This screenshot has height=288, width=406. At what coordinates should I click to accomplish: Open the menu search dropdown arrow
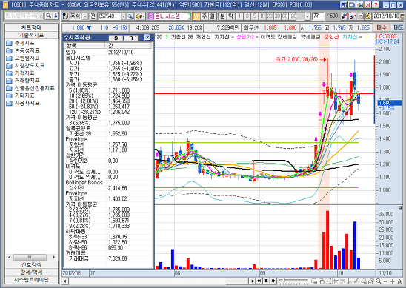coord(40,16)
